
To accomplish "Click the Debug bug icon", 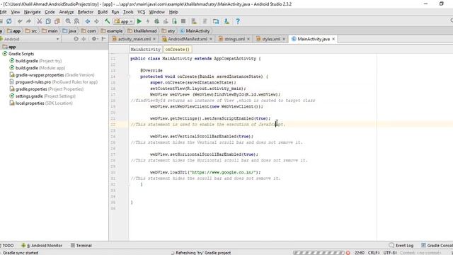I will tap(156, 21).
